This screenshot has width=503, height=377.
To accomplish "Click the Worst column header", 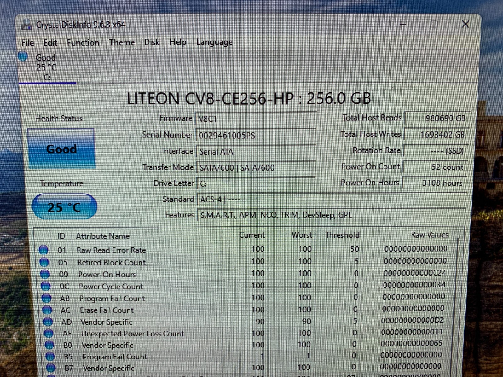I will [x=302, y=235].
